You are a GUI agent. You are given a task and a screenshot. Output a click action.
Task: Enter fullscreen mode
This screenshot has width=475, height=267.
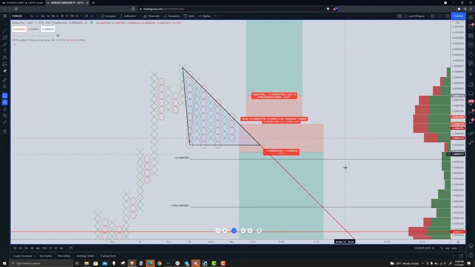[x=440, y=16]
